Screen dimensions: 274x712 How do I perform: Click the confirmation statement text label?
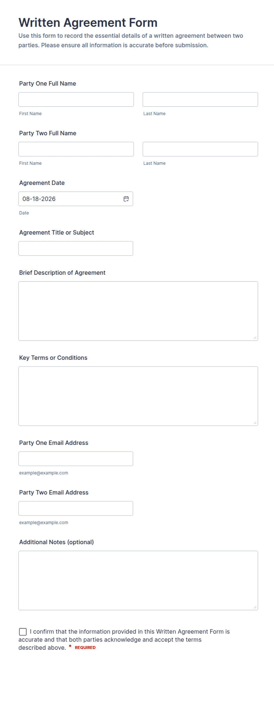point(124,640)
